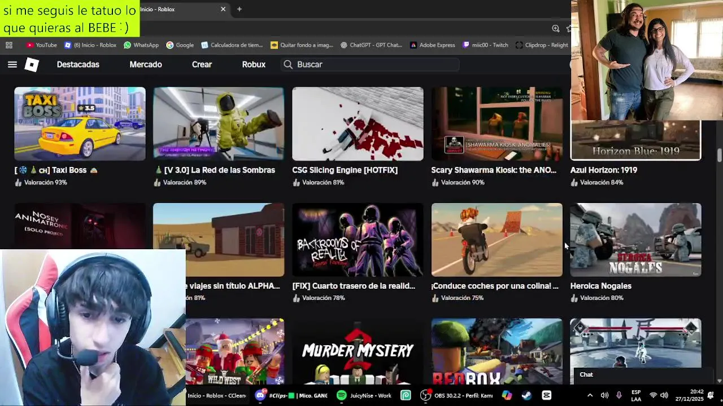
Task: Open Copilot icon on the taskbar
Action: 507,395
